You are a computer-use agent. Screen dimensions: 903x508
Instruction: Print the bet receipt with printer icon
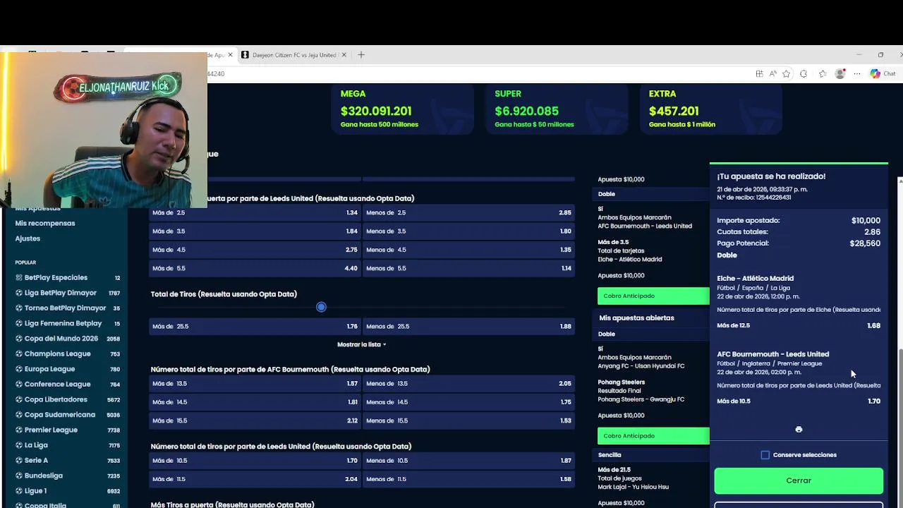[x=799, y=429]
